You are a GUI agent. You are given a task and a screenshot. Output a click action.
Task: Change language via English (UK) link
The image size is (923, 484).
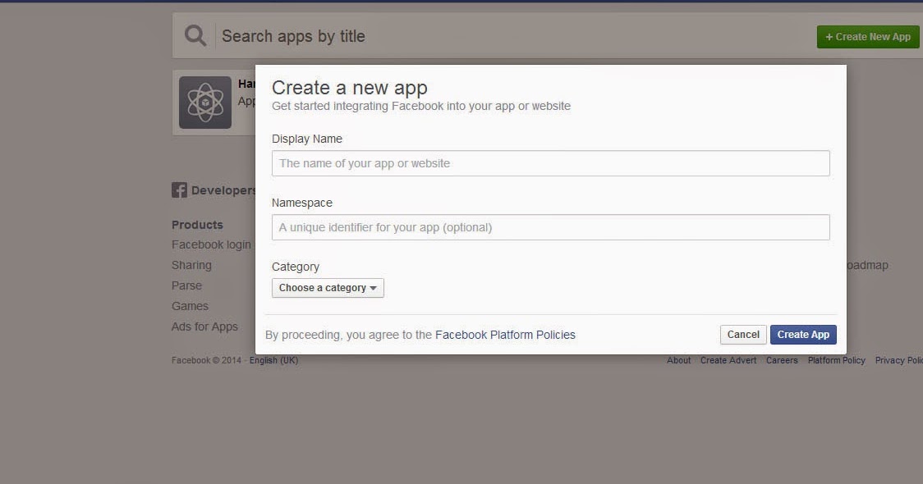pyautogui.click(x=273, y=360)
